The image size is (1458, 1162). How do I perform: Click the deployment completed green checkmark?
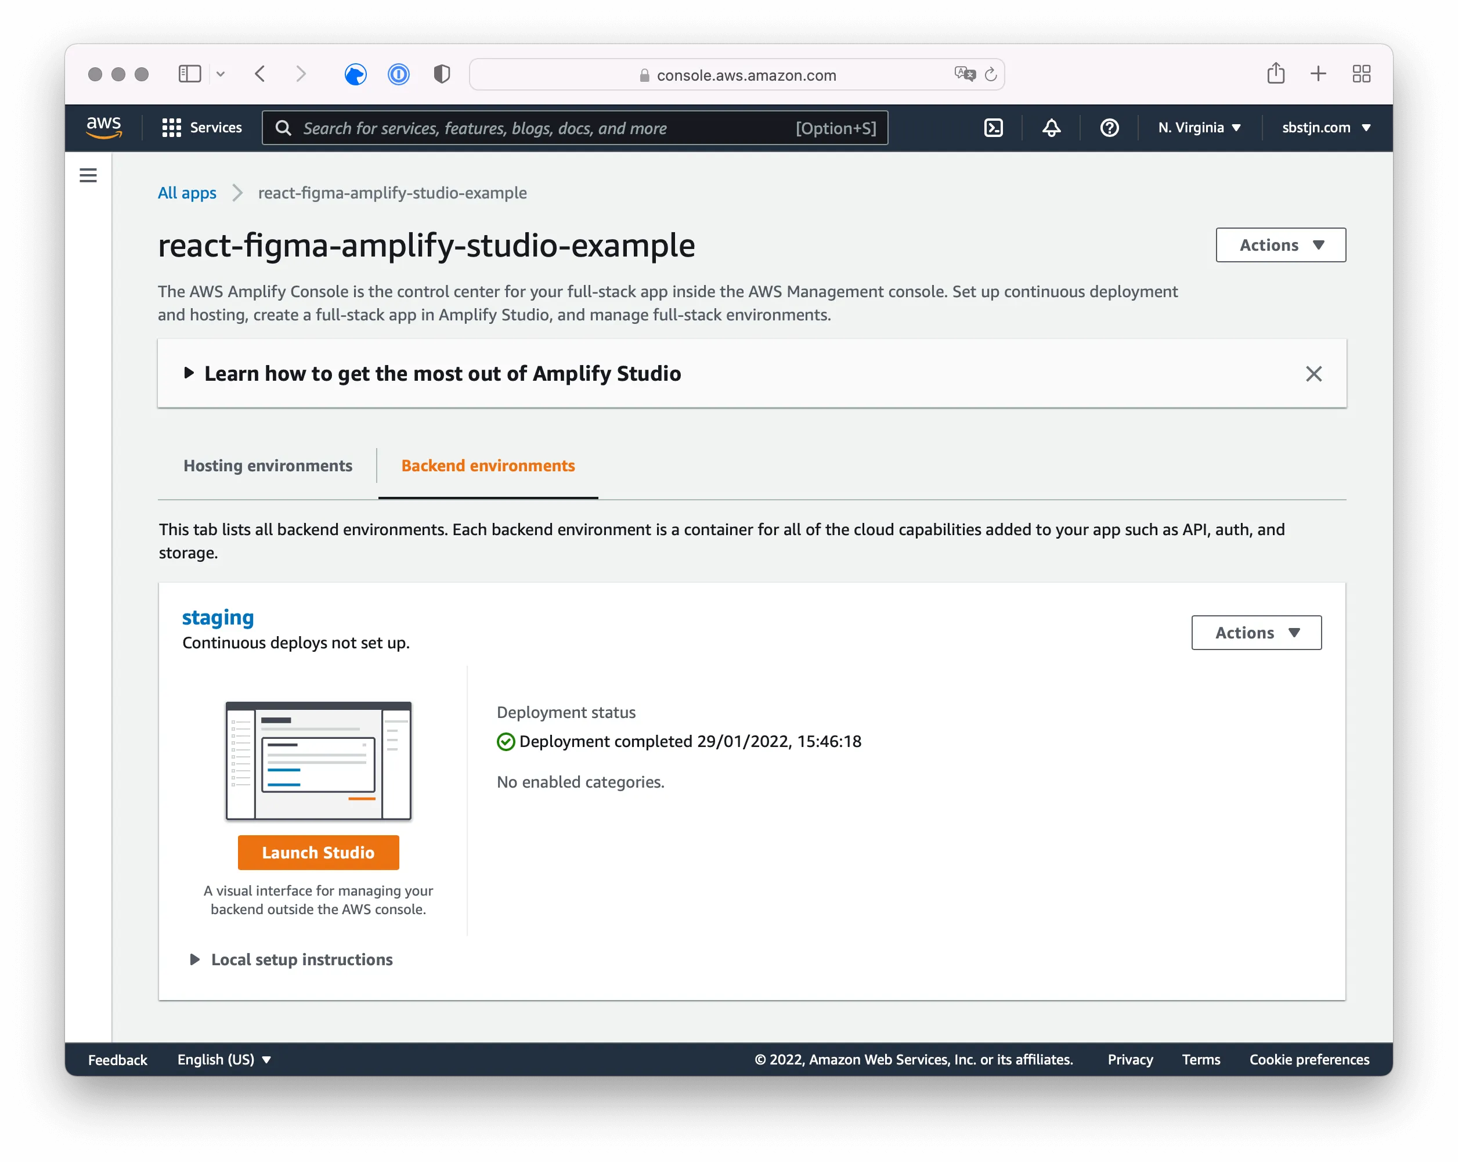tap(505, 741)
